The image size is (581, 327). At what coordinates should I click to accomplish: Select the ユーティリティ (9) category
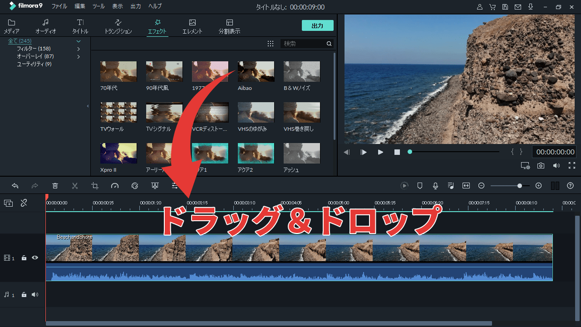coord(34,64)
